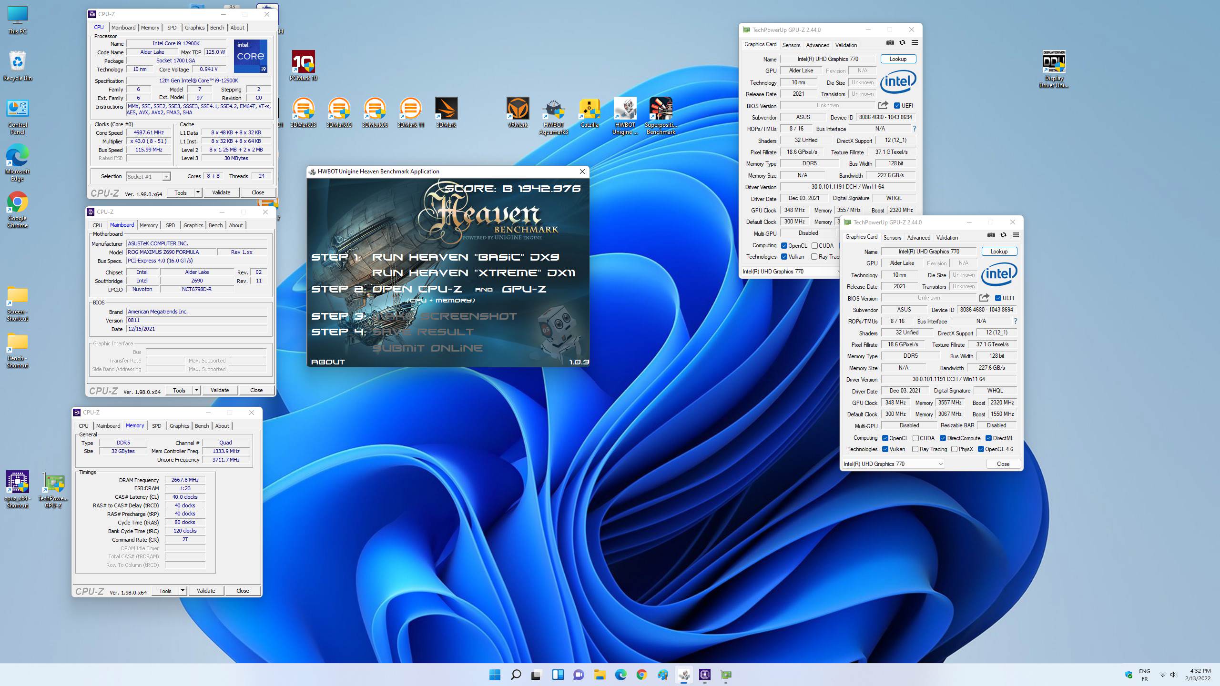This screenshot has height=686, width=1220.
Task: Open Windows Start menu on taskbar
Action: 495,675
